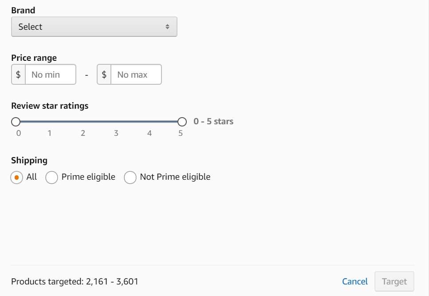Grab the right star rating slider handle
Viewport: 429px width, 296px height.
[182, 122]
